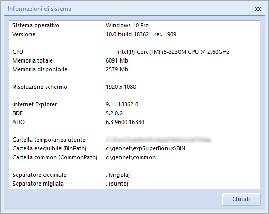Image resolution: width=269 pixels, height=214 pixels.
Task: Click the ADO version 6.3.9600.16384
Action: [125, 122]
